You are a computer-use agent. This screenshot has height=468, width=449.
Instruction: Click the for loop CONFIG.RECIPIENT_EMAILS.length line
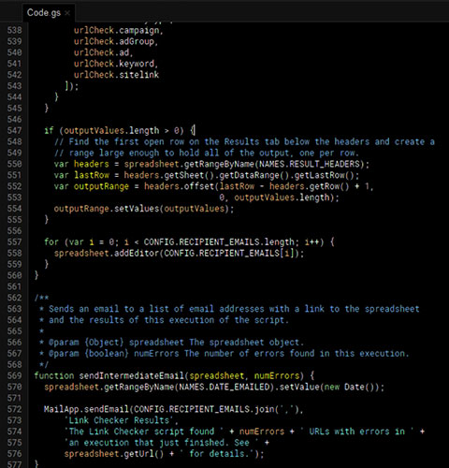pyautogui.click(x=189, y=242)
